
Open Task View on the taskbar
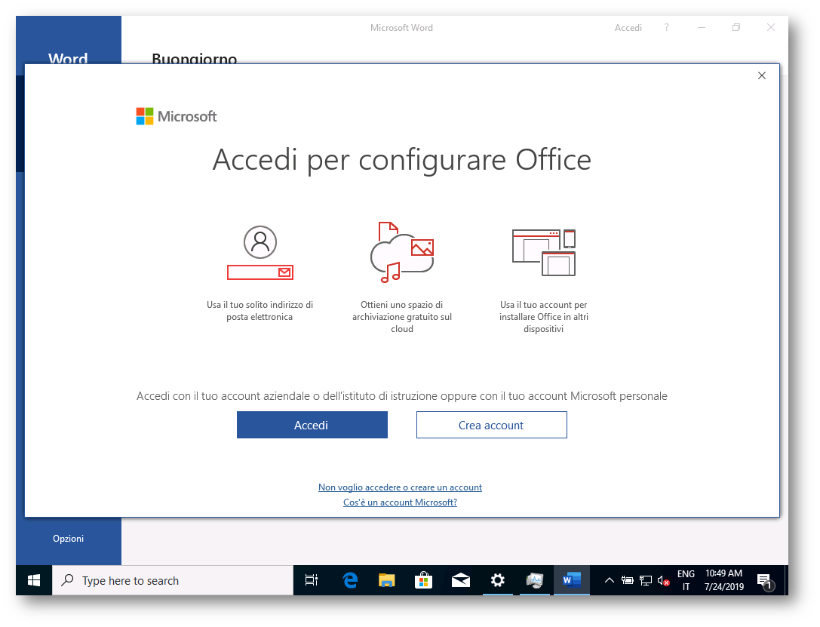[x=312, y=580]
